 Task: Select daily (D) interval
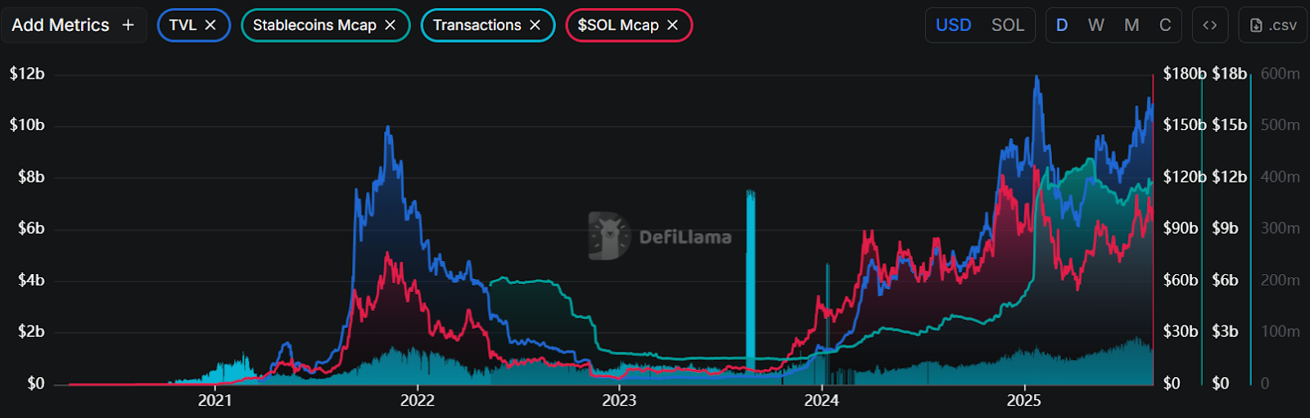click(1062, 25)
